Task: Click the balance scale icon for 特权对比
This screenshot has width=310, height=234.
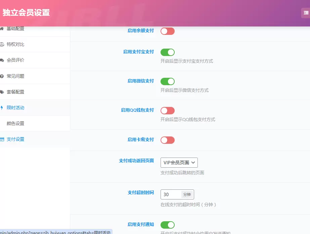Action: [2, 44]
